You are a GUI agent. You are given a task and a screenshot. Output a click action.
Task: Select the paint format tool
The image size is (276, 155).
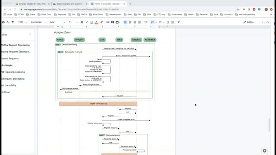click(x=13, y=22)
